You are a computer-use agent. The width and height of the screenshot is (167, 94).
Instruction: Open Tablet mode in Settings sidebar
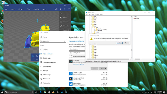pos(47,79)
